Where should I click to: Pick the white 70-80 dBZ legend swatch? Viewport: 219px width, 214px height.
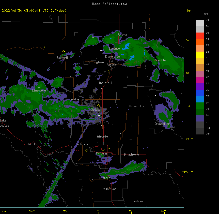click(200, 23)
